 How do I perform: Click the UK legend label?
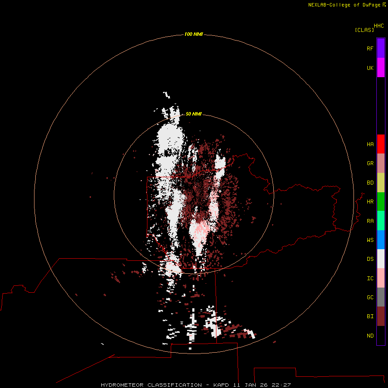click(370, 68)
